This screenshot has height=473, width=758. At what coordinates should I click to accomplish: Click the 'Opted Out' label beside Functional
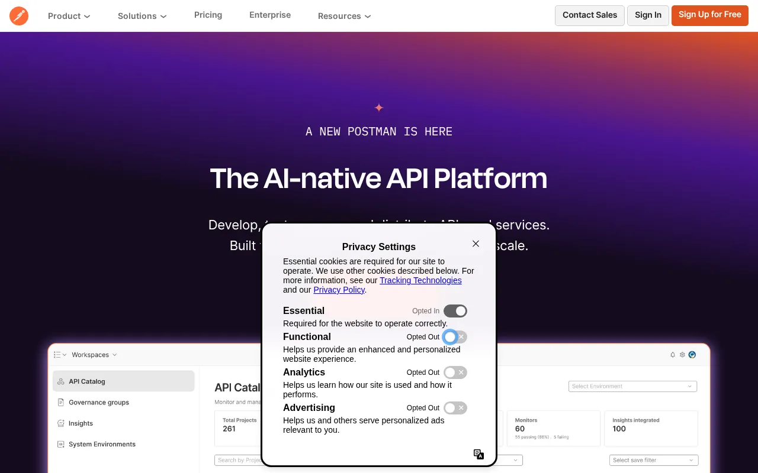(x=423, y=337)
